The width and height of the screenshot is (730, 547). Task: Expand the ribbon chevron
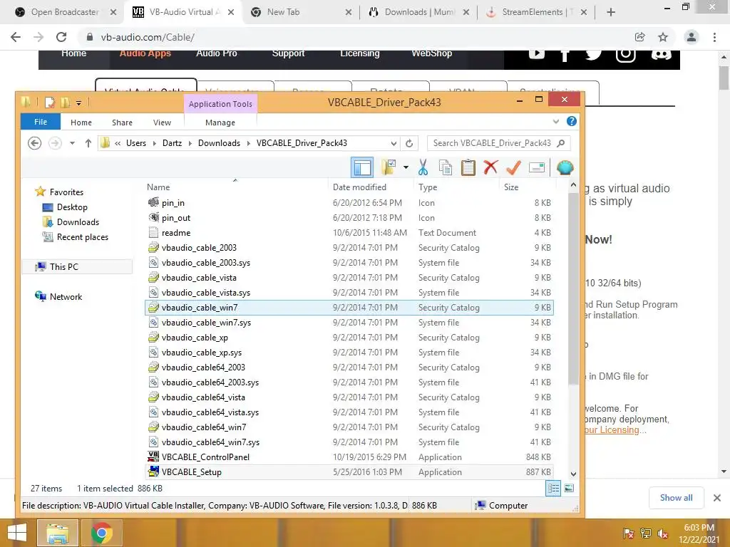(x=556, y=121)
